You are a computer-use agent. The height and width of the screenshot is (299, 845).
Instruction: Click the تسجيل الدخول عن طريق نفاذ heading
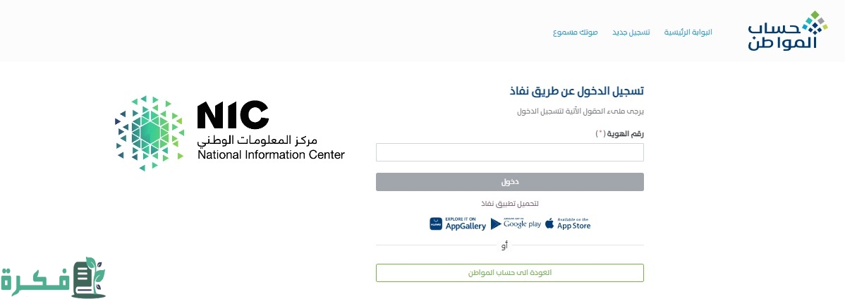pyautogui.click(x=576, y=92)
